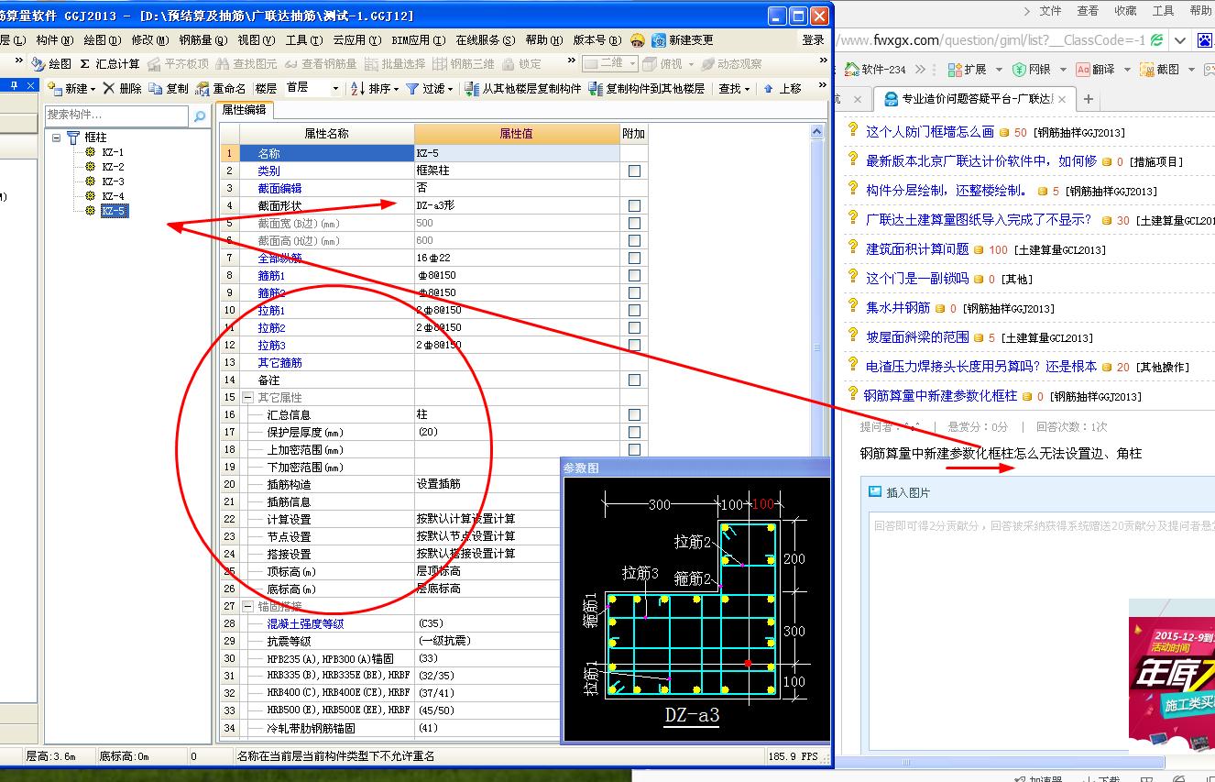The image size is (1215, 782).
Task: Select the KZ-1 column component
Action: pos(113,152)
